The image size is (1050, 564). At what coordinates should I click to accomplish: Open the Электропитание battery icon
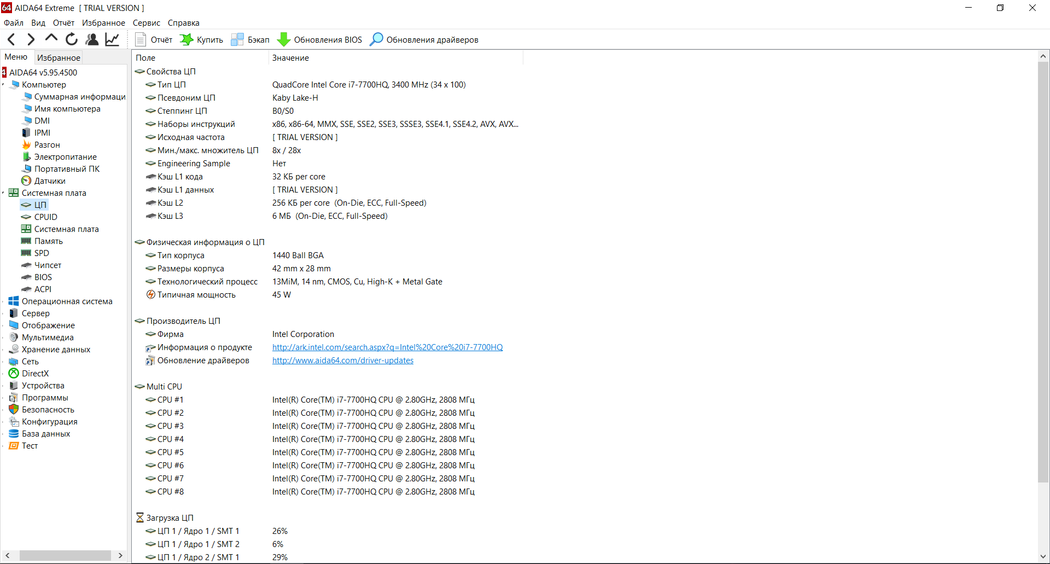tap(26, 157)
